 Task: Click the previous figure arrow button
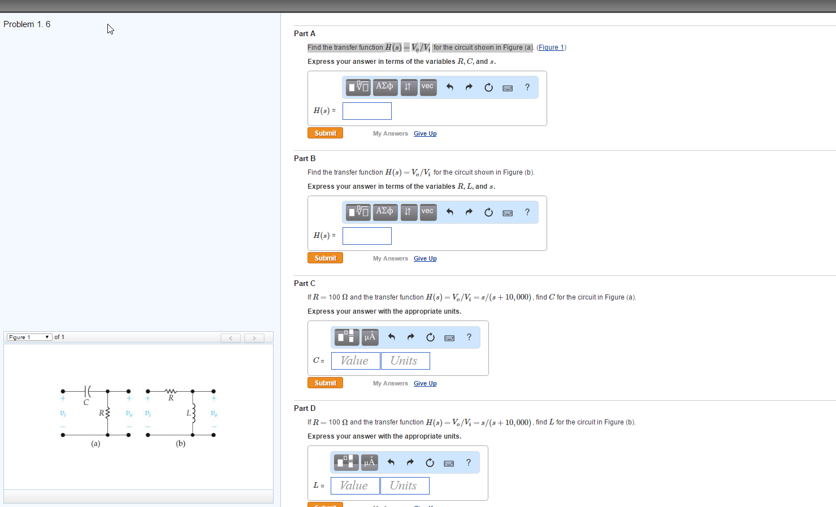[230, 337]
